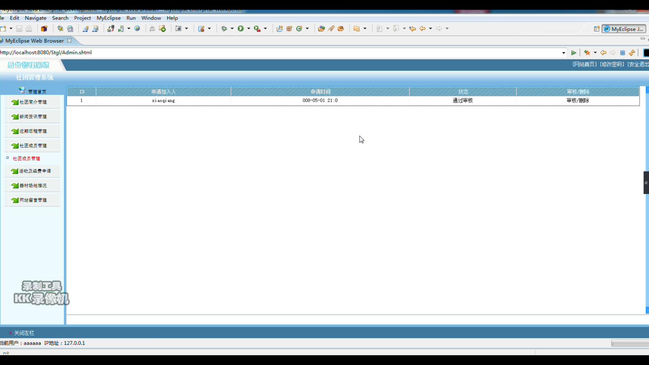The height and width of the screenshot is (365, 649).
Task: Click the 通过审核 status cell
Action: click(463, 100)
